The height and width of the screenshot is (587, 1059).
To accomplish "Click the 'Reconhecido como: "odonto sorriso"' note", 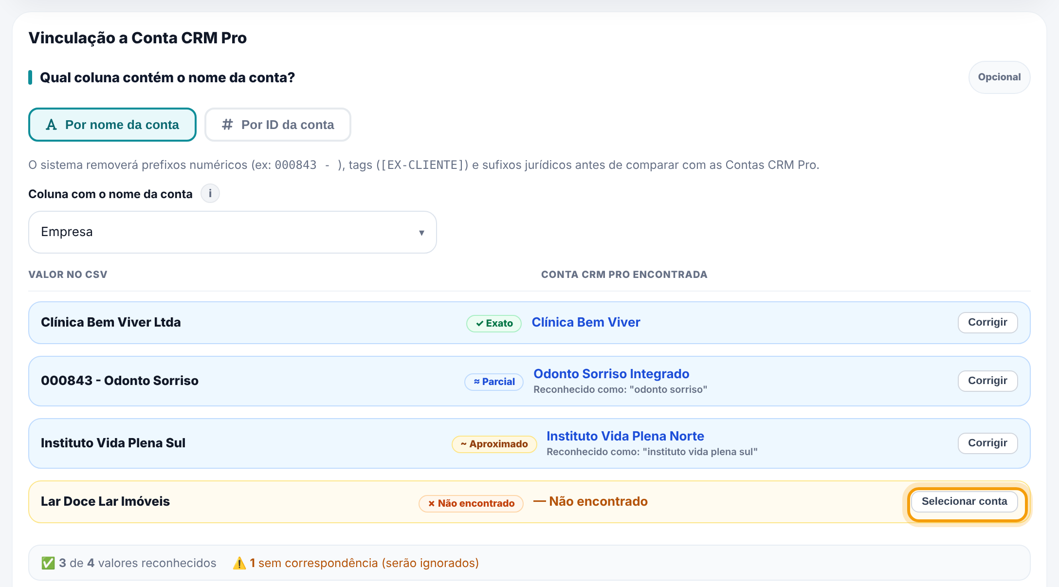I will pyautogui.click(x=620, y=390).
